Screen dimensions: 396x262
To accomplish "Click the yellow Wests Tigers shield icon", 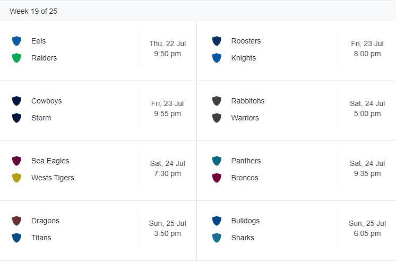I will click(x=16, y=178).
